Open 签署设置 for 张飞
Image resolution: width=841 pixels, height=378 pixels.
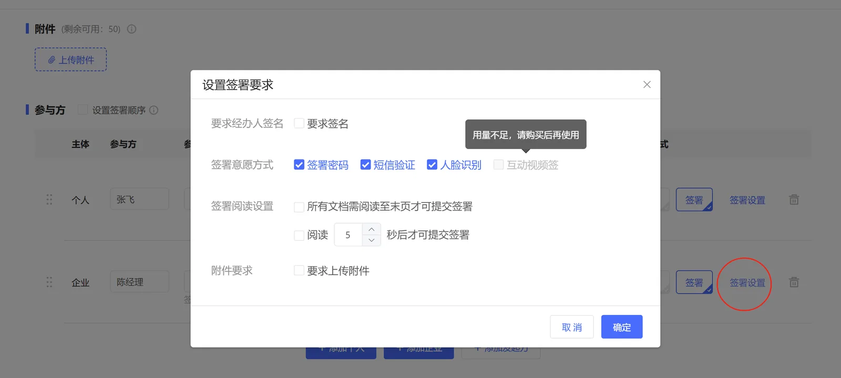(747, 200)
